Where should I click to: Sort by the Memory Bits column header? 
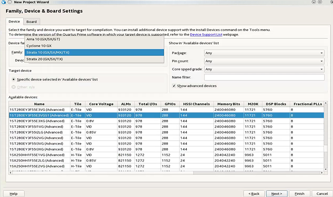pos(228,104)
